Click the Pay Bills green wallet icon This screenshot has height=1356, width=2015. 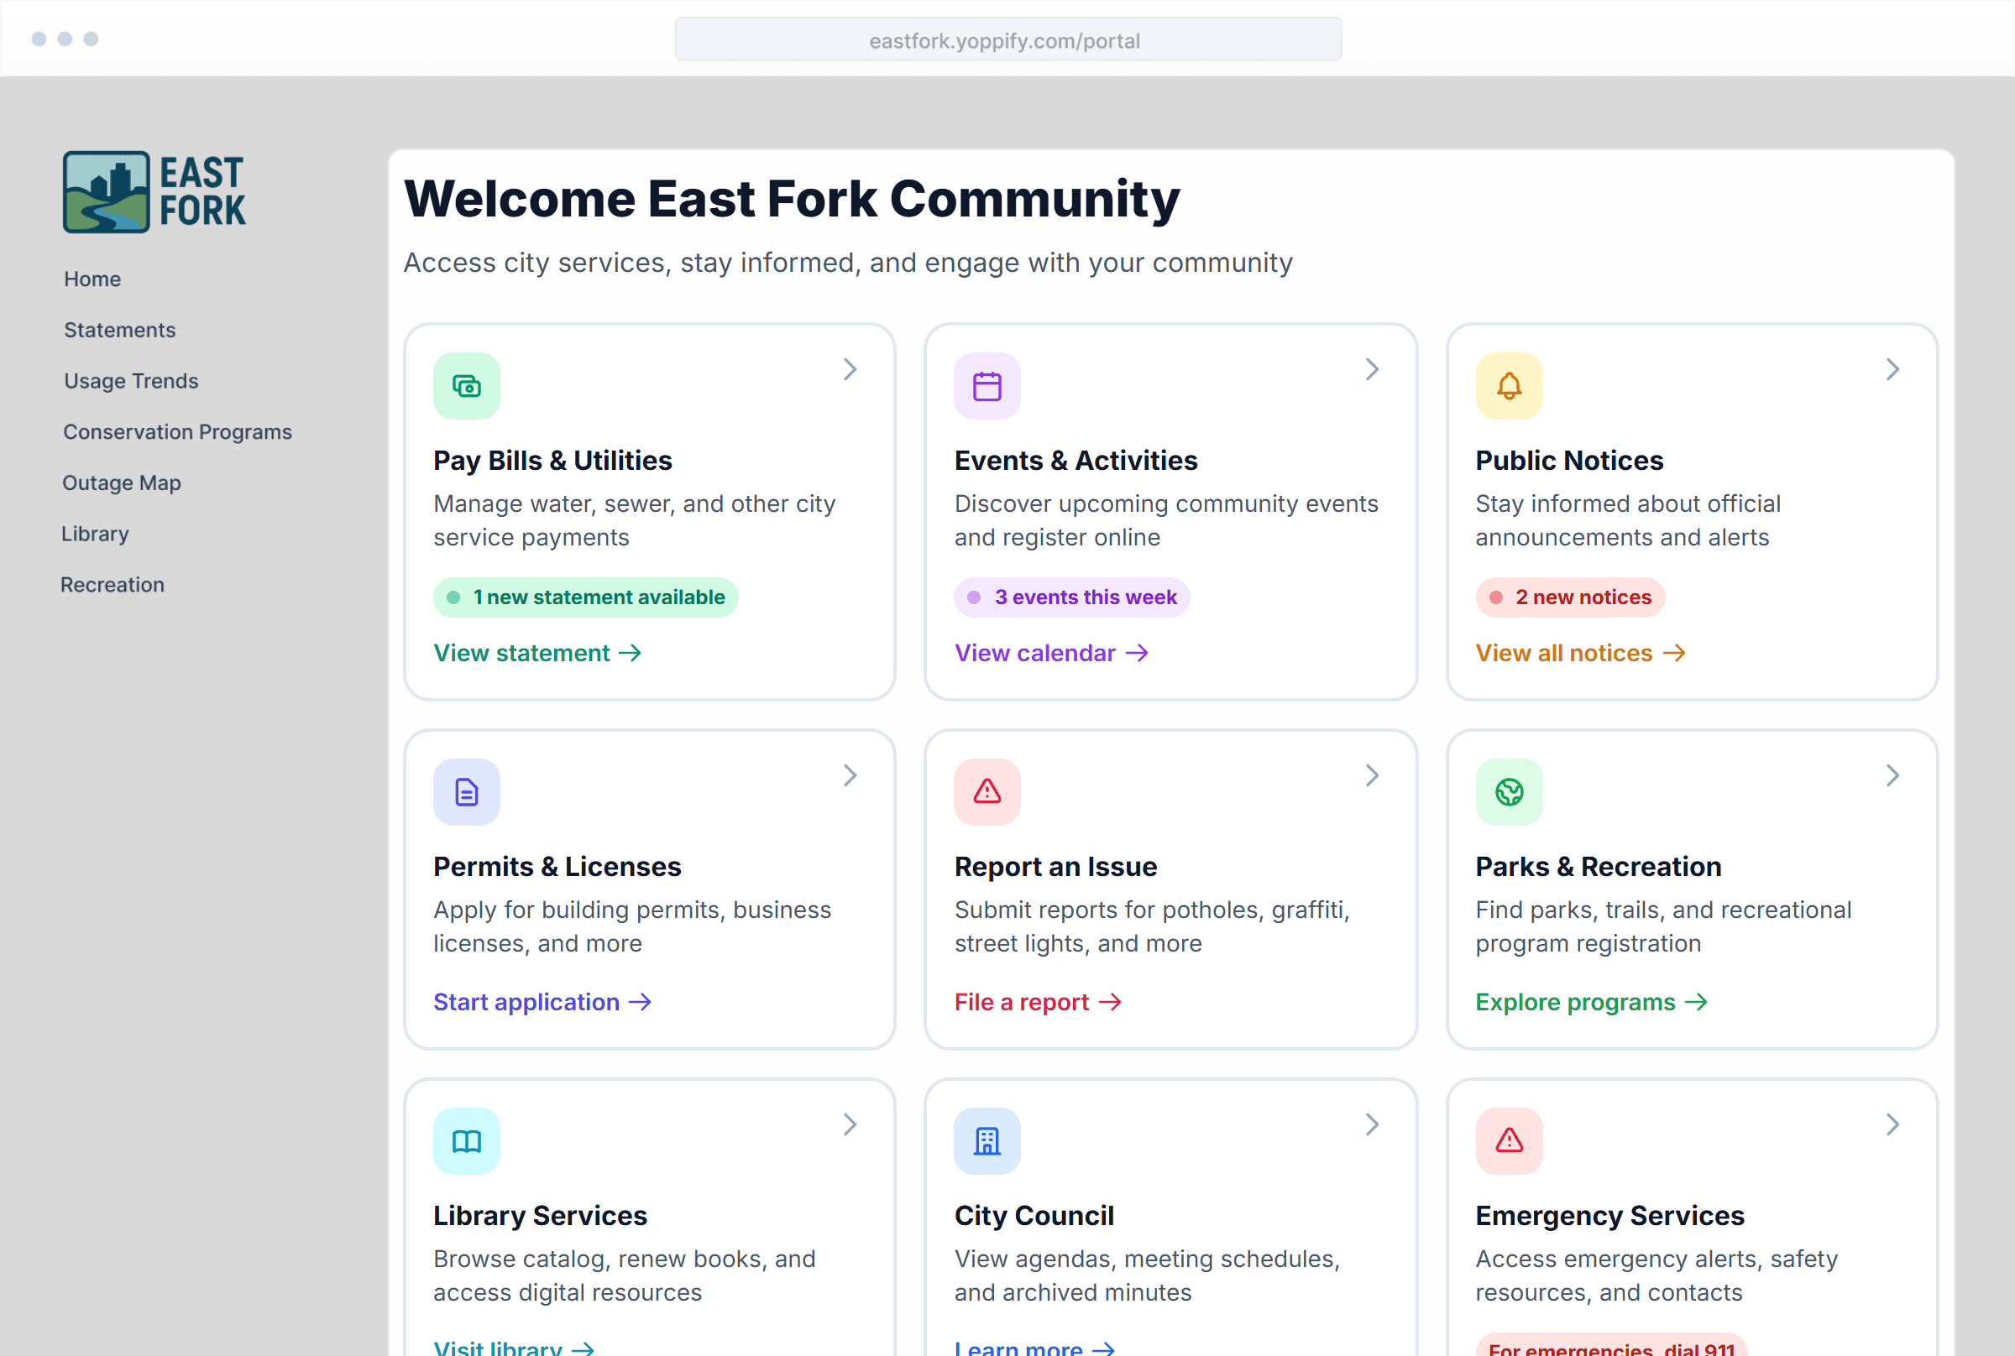(466, 386)
